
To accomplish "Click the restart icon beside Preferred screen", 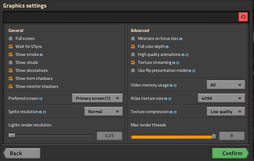I will tap(41, 99).
